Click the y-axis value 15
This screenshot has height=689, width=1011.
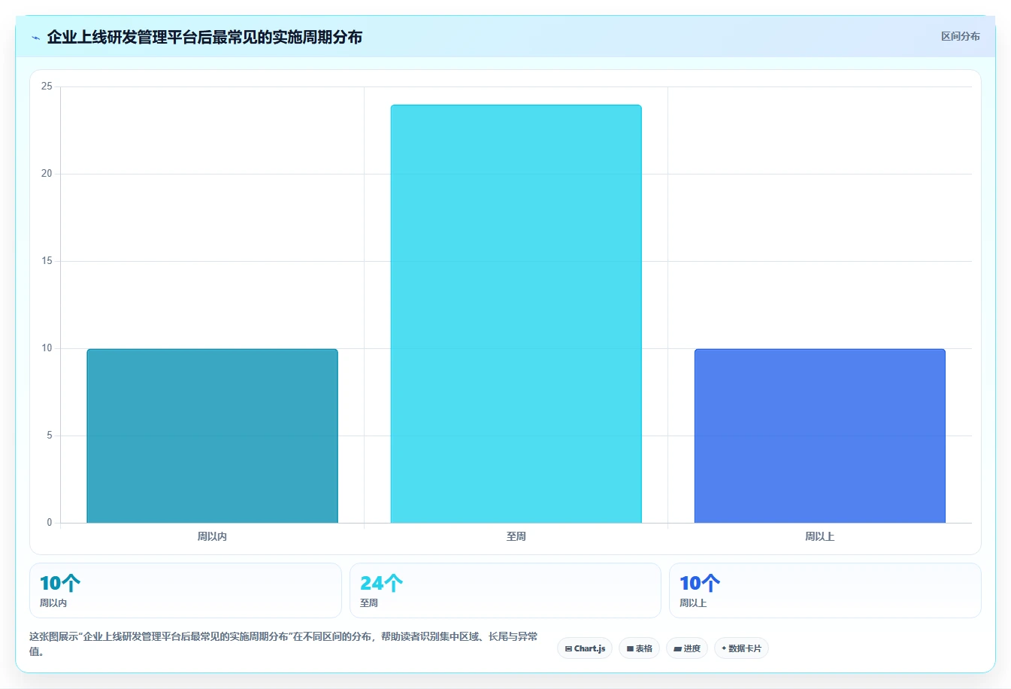point(47,261)
